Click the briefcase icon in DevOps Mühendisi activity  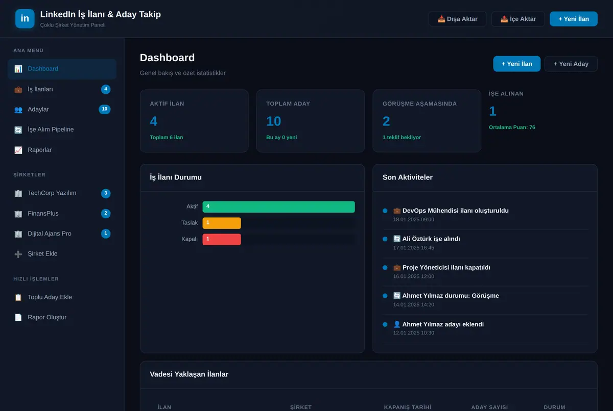(x=397, y=211)
